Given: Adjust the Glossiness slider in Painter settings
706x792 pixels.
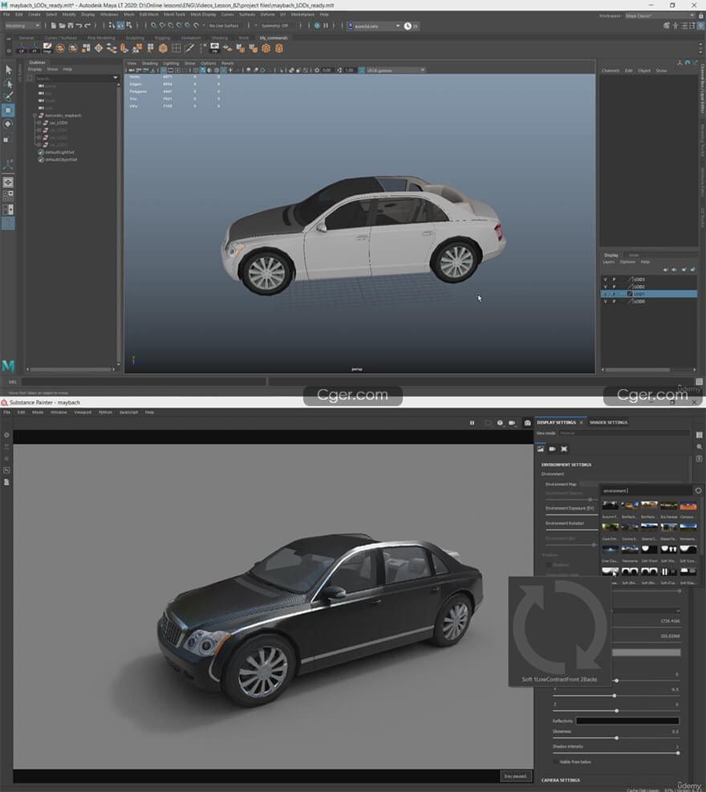Looking at the screenshot, I should pyautogui.click(x=617, y=738).
